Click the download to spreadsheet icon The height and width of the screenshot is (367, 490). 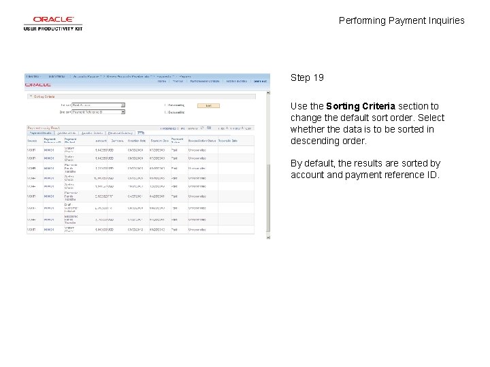coord(209,128)
